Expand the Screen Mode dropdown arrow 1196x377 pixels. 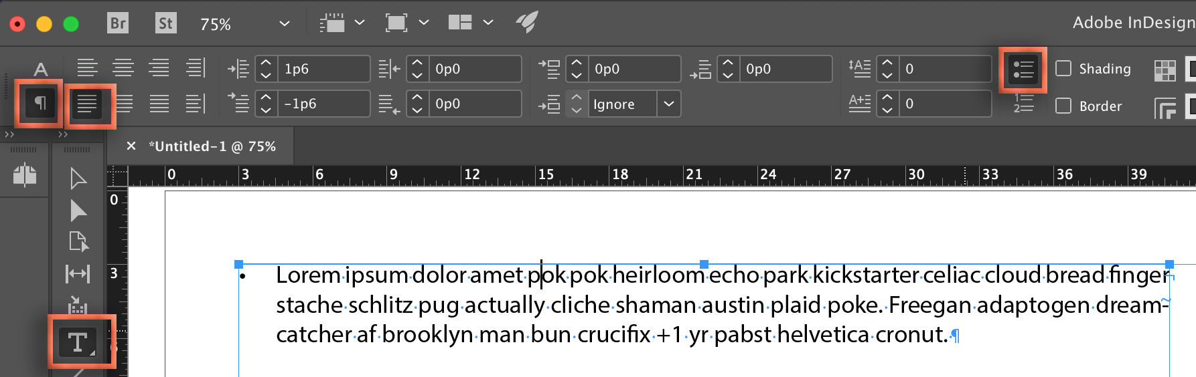tap(424, 23)
